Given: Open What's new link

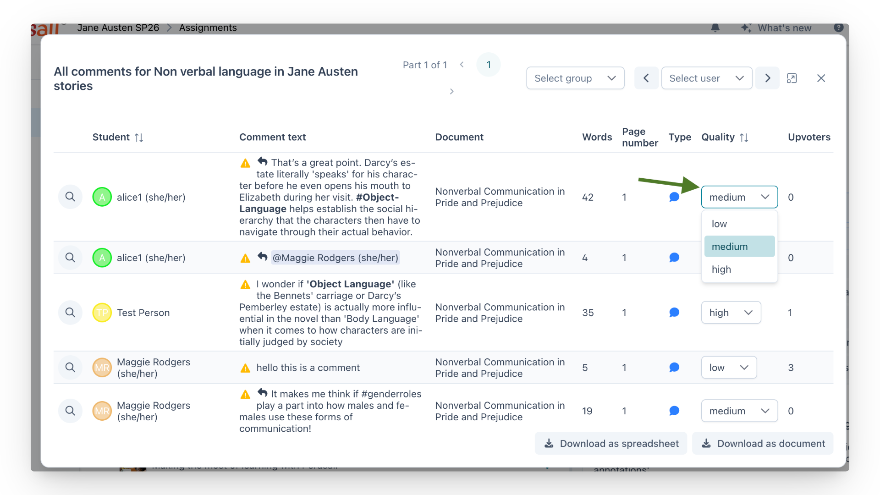Looking at the screenshot, I should tap(776, 28).
